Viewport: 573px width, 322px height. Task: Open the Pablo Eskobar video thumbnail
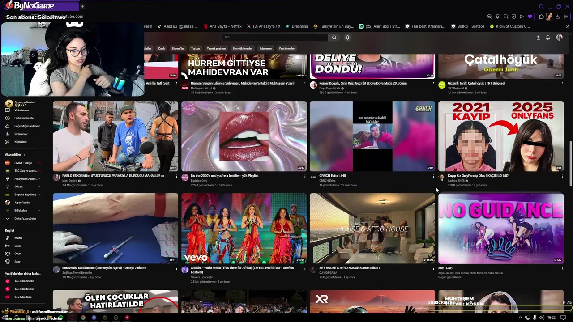115,136
